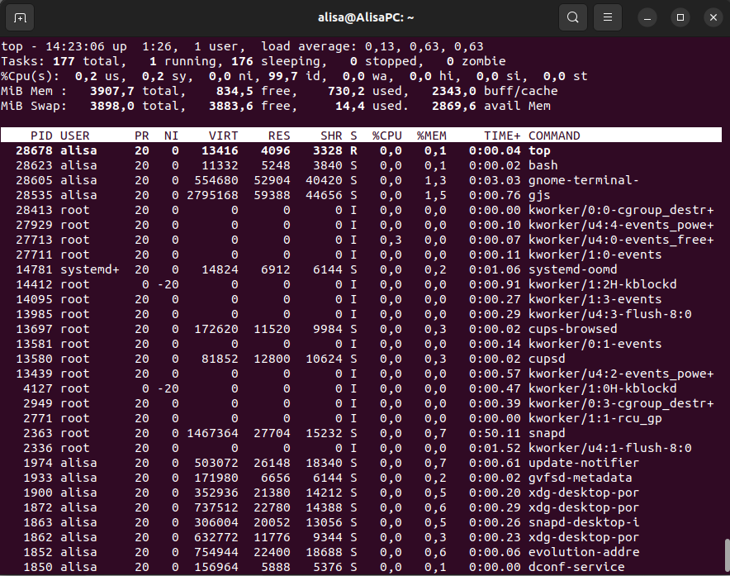Open a new terminal tab
This screenshot has height=576, width=730.
(x=20, y=17)
